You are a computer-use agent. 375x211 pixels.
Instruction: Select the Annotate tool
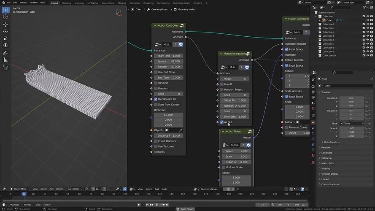[x=5, y=53]
